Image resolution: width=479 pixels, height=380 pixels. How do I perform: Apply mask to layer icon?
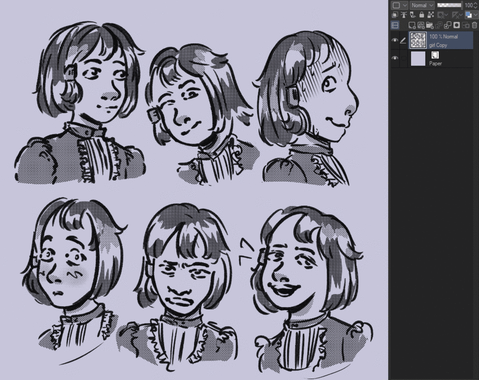pos(466,25)
